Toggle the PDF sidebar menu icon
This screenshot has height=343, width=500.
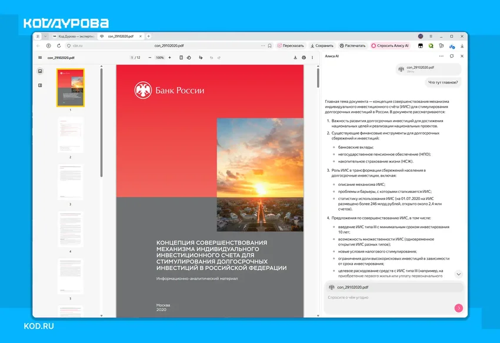(x=40, y=58)
